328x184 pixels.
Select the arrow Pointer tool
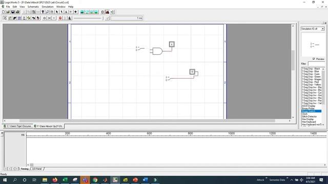click(57, 12)
